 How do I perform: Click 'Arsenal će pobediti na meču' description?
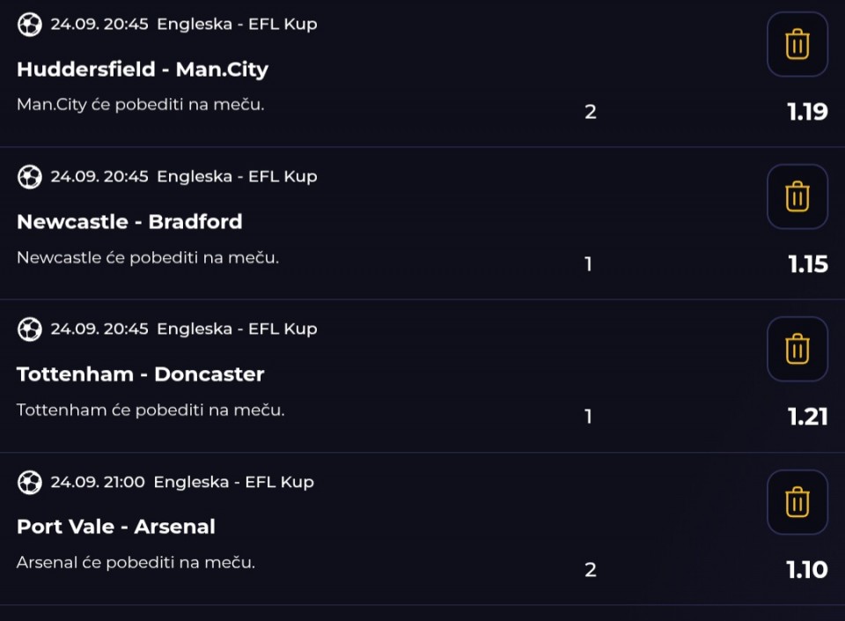(136, 563)
